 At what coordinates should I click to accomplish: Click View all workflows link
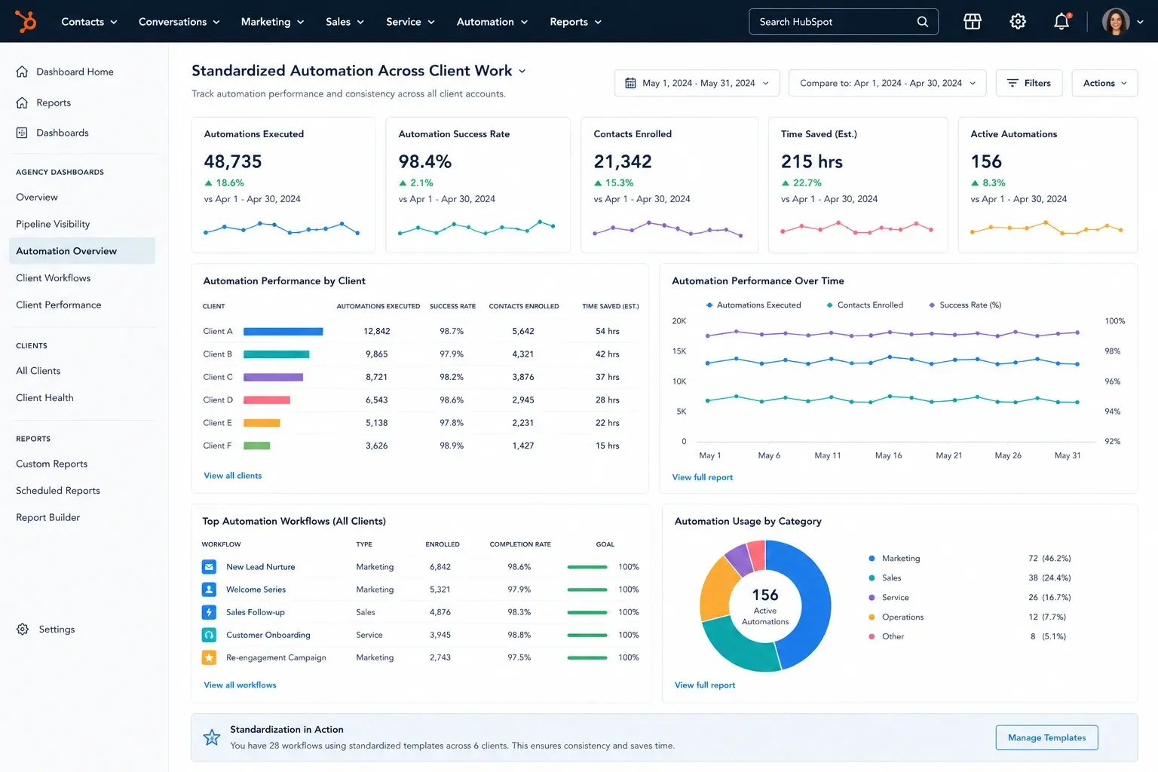click(x=240, y=685)
